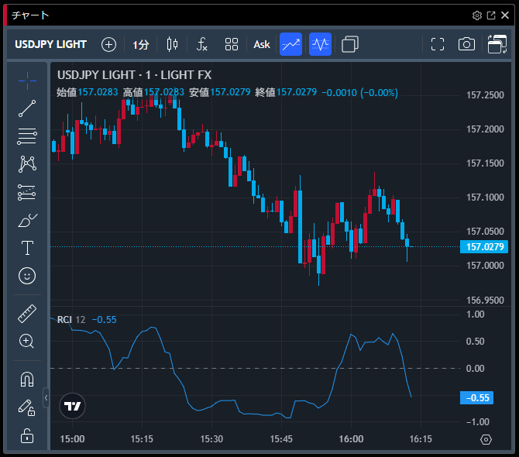Collapse the left drawing toolbar
This screenshot has height=457, width=519.
click(46, 398)
